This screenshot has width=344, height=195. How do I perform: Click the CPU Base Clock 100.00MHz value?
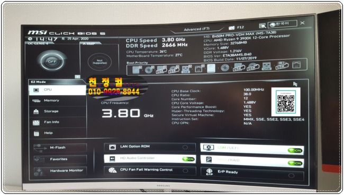254,90
